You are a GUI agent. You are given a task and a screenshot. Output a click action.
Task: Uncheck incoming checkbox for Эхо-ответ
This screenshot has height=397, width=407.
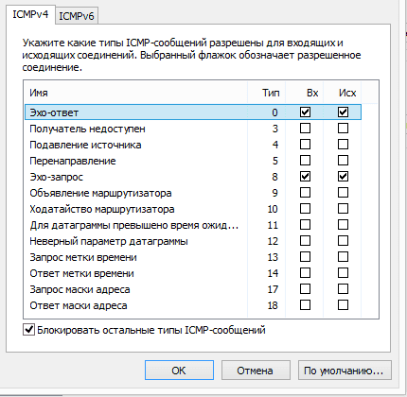click(305, 112)
